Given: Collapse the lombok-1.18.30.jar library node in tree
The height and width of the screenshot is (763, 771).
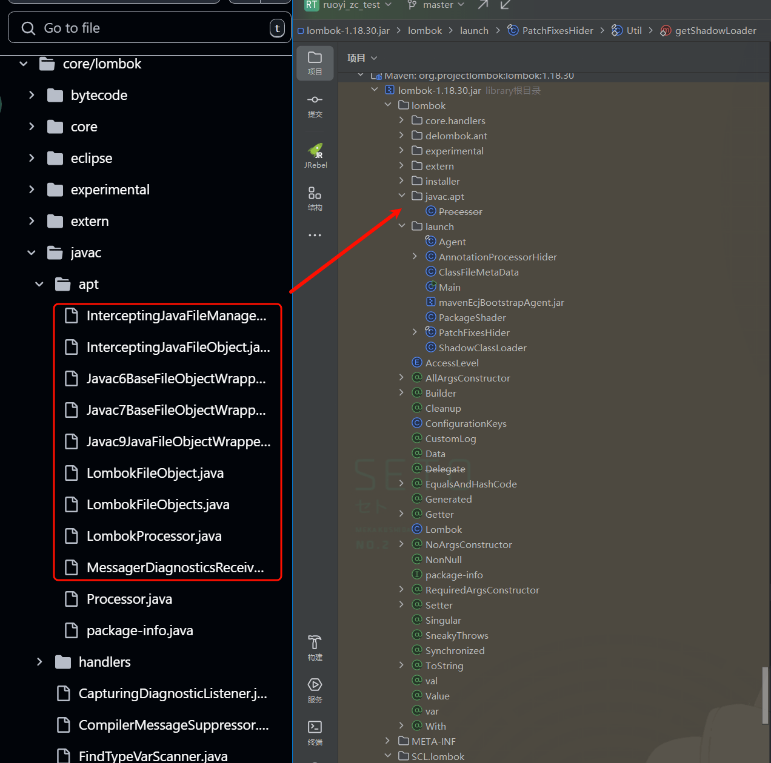Looking at the screenshot, I should point(374,90).
